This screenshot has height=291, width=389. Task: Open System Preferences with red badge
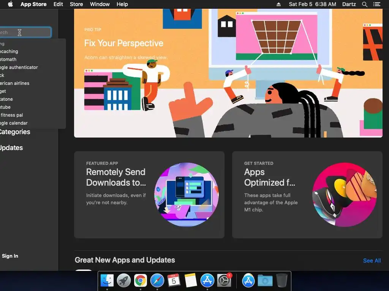click(224, 281)
